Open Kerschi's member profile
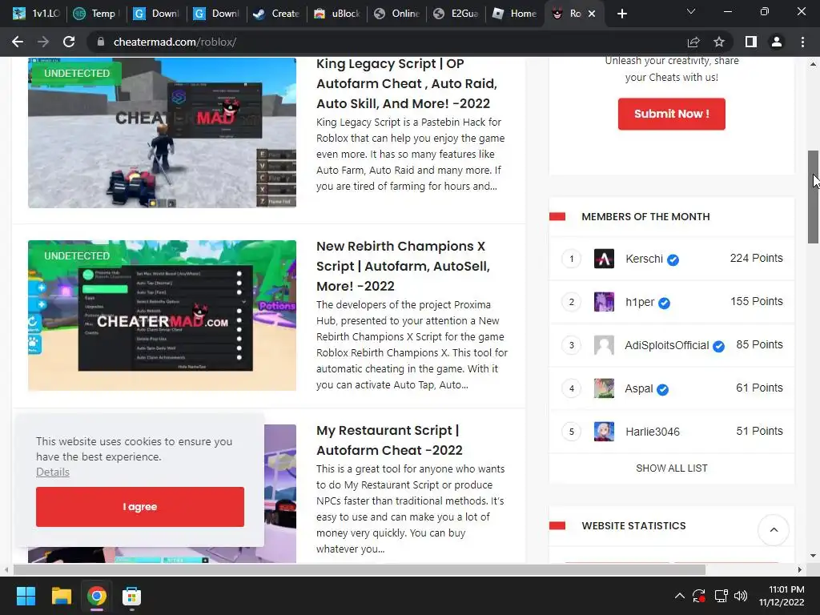The image size is (820, 615). (644, 259)
